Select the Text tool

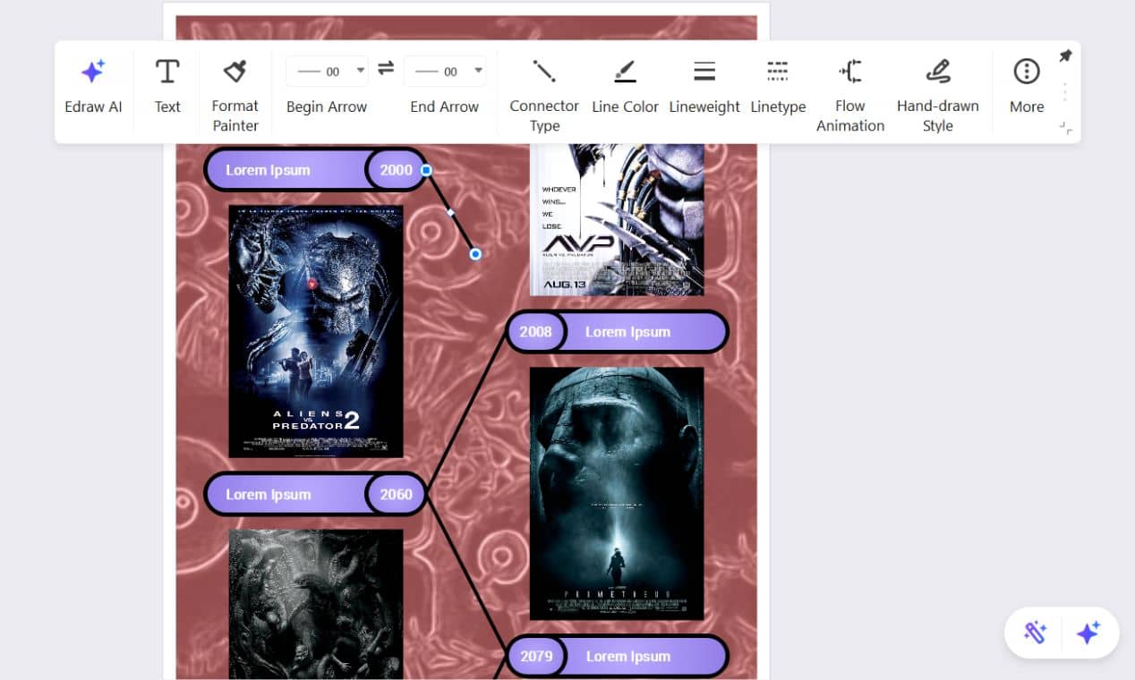pyautogui.click(x=167, y=88)
